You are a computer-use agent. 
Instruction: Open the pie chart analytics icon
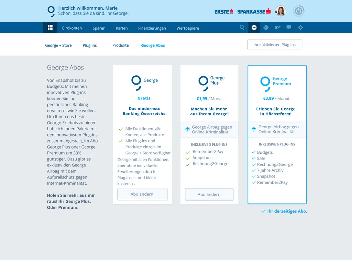266,28
